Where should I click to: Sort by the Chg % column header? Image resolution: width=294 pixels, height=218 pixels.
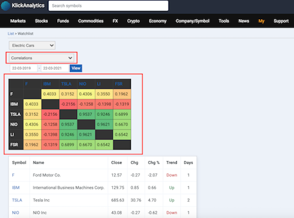[154, 163]
